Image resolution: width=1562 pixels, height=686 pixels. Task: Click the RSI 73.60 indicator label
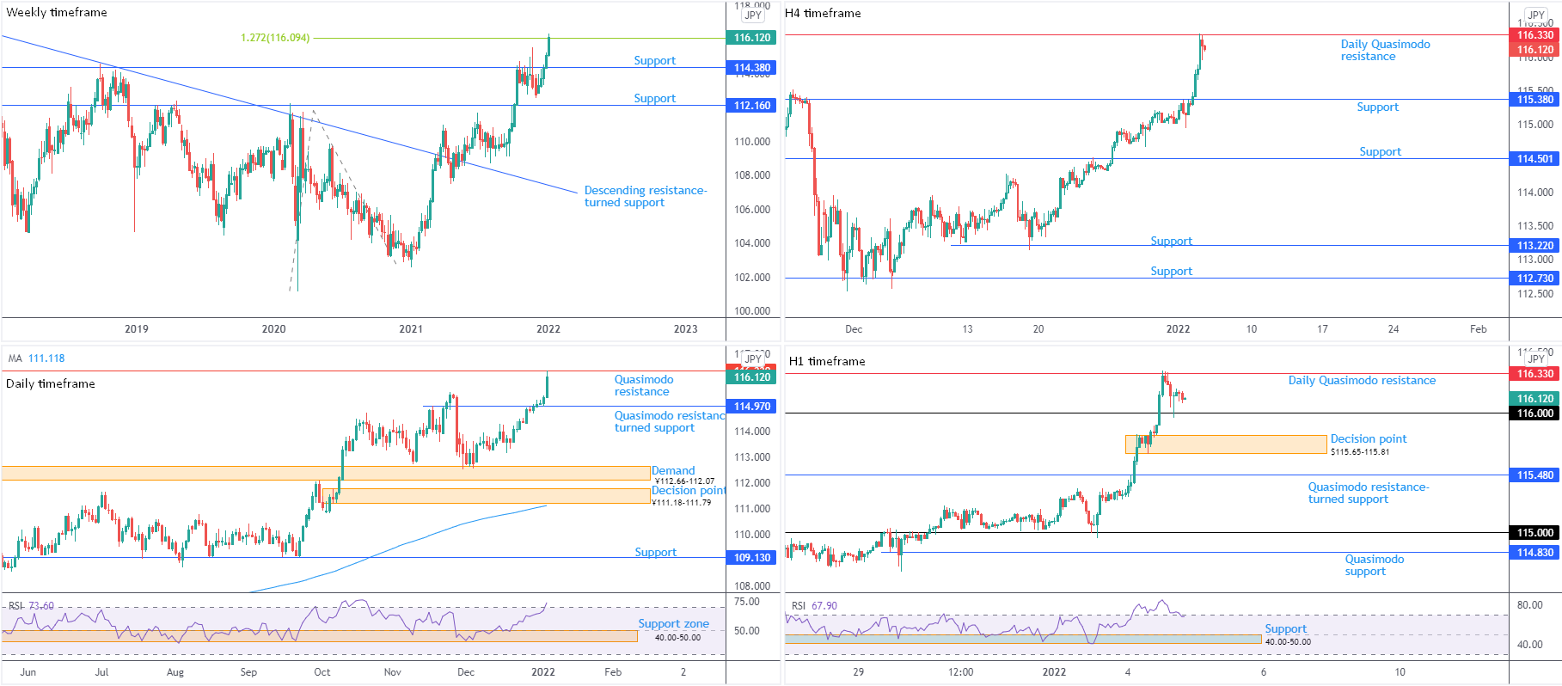pos(31,606)
